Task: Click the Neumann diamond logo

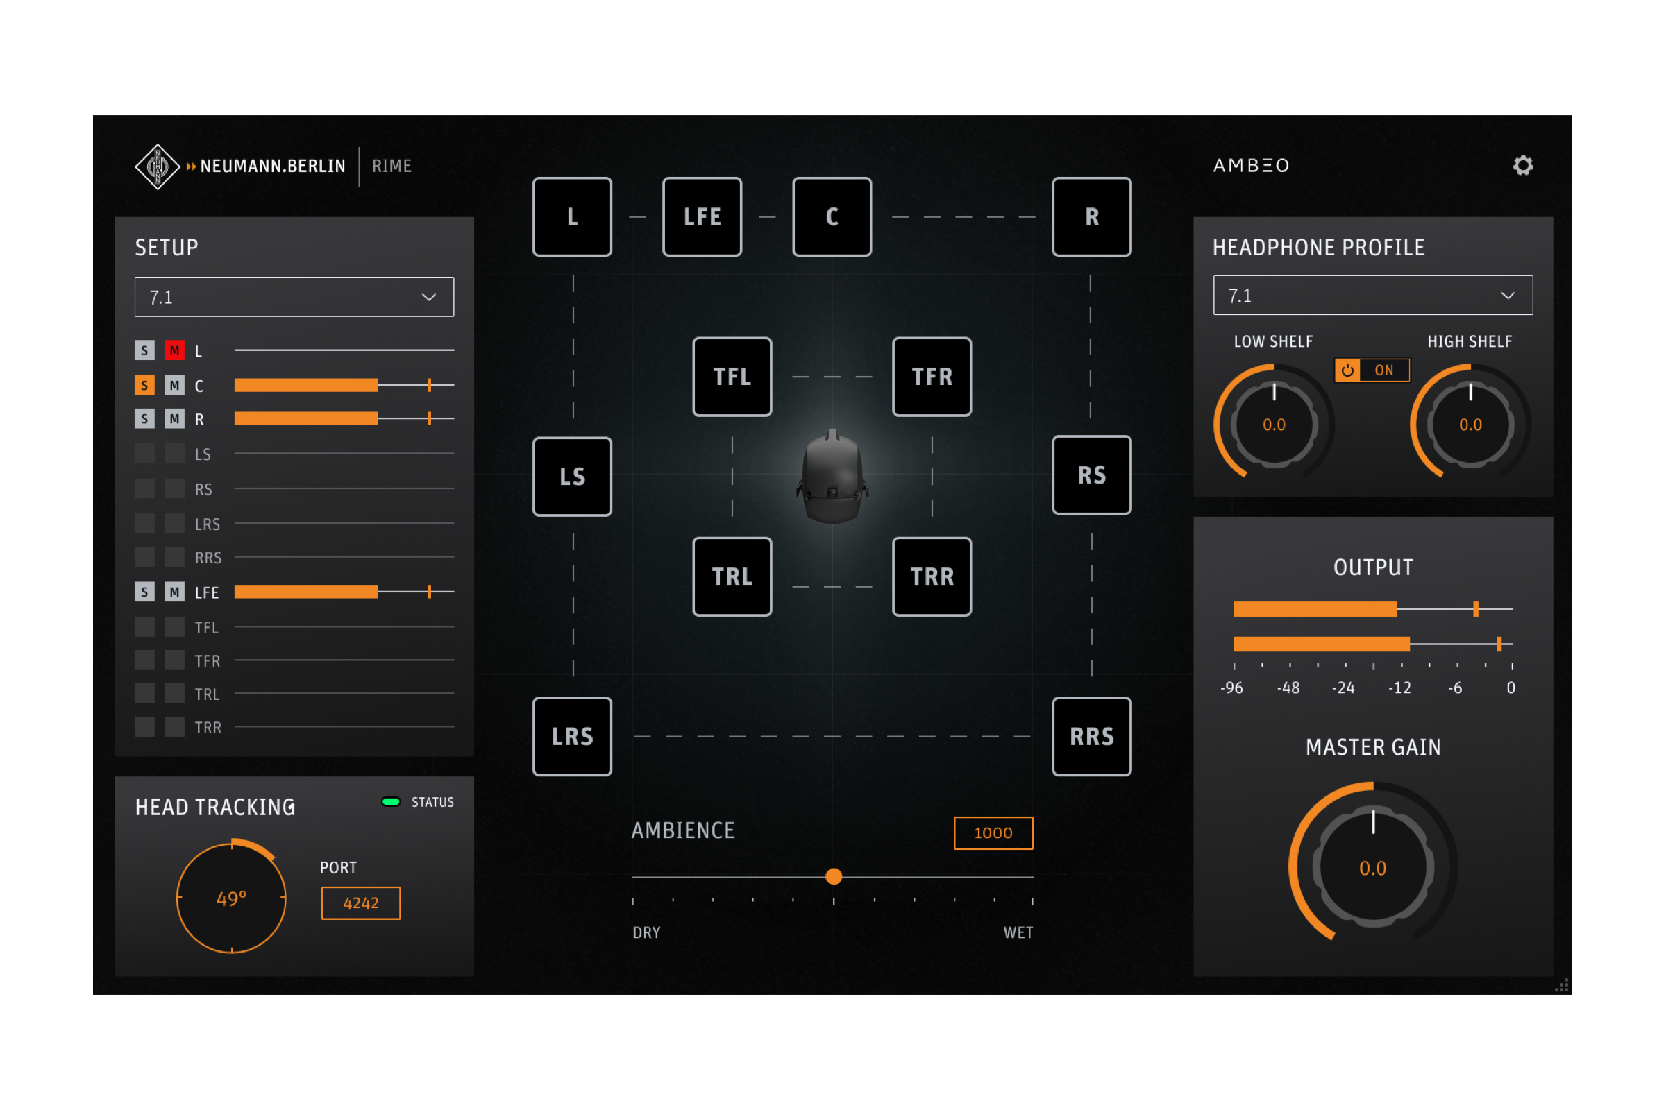Action: point(158,166)
